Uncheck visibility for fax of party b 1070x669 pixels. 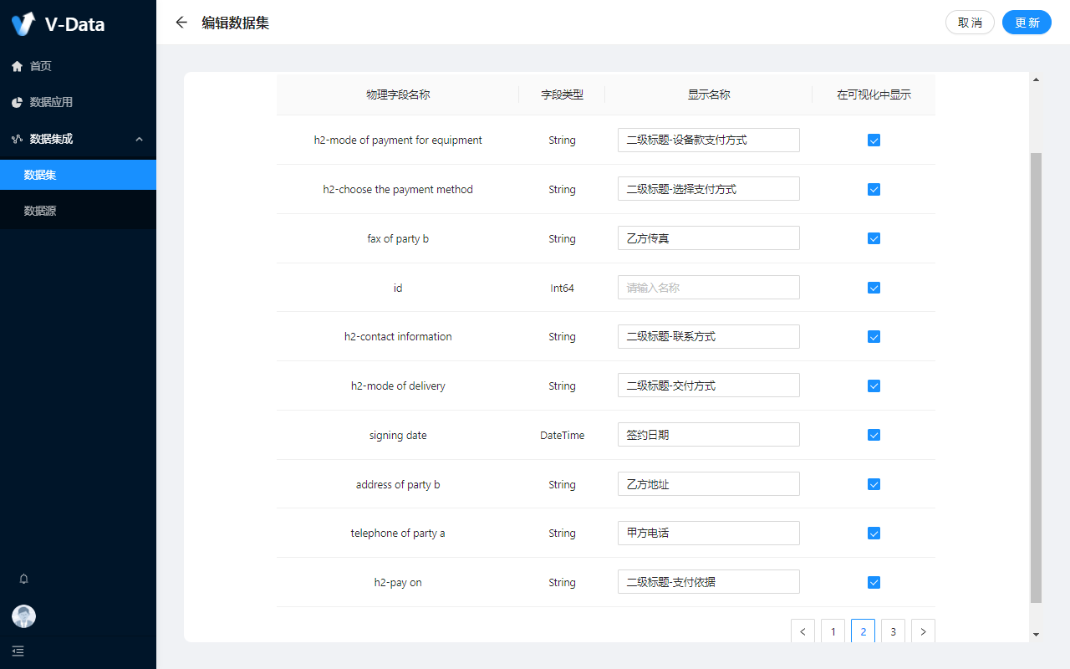874,238
